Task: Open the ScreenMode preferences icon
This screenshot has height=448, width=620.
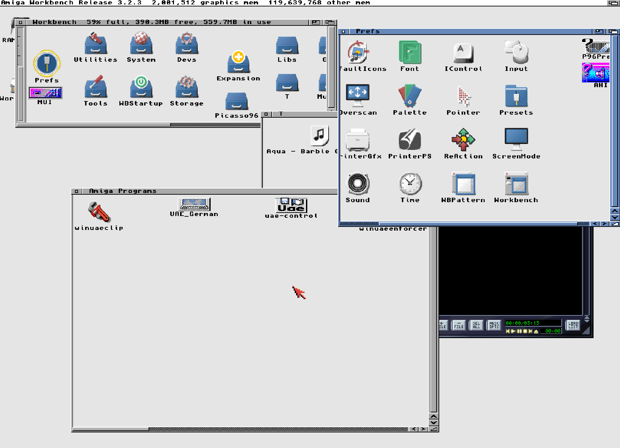Action: tap(516, 140)
